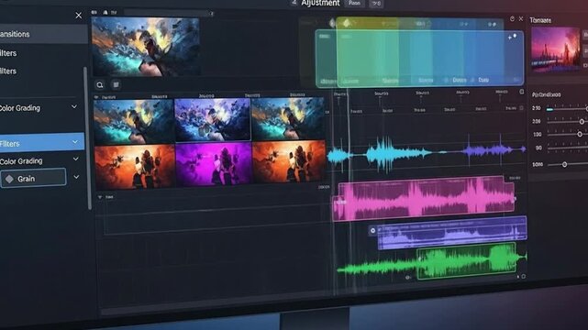Select the pink sunset thumbnail in right panel
The image size is (588, 330).
click(x=555, y=49)
